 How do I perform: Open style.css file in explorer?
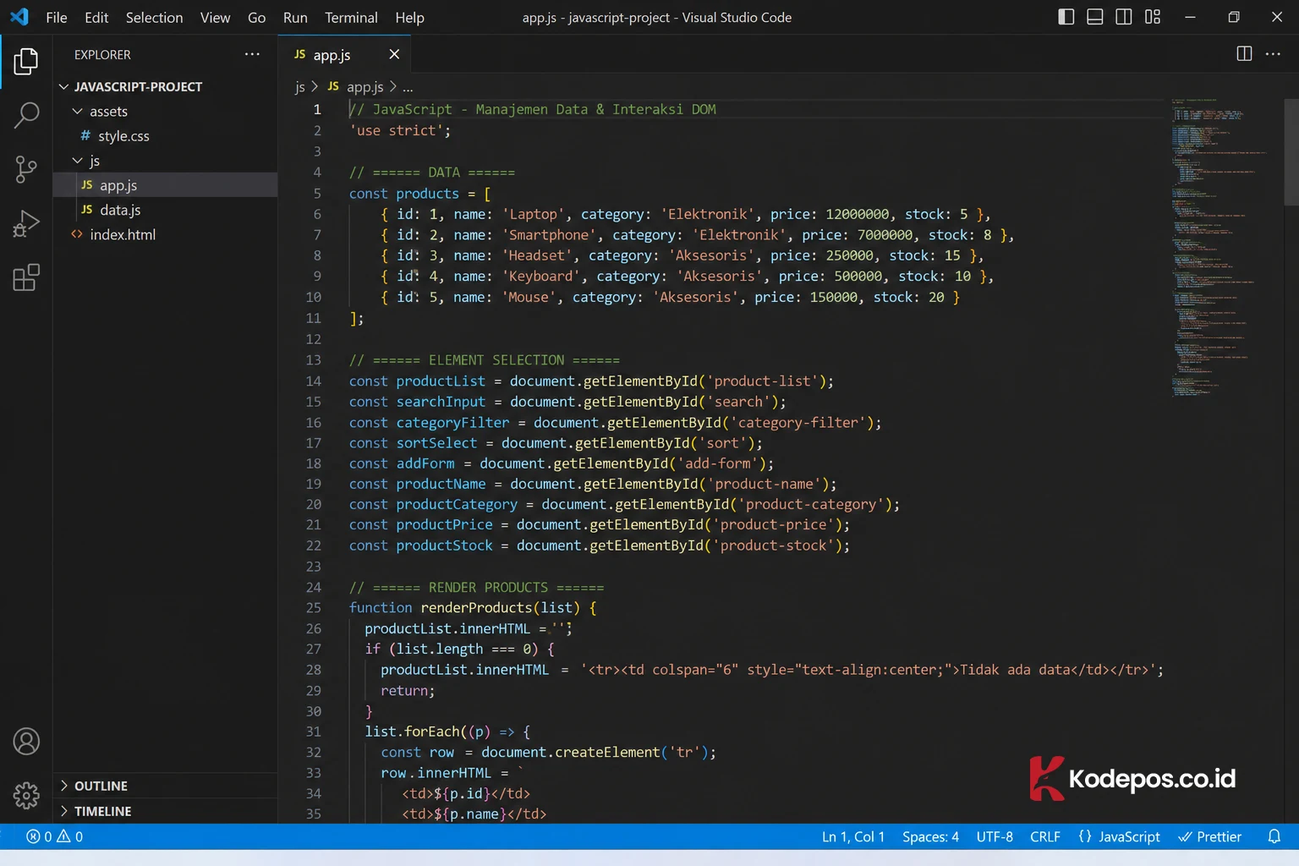coord(166,135)
